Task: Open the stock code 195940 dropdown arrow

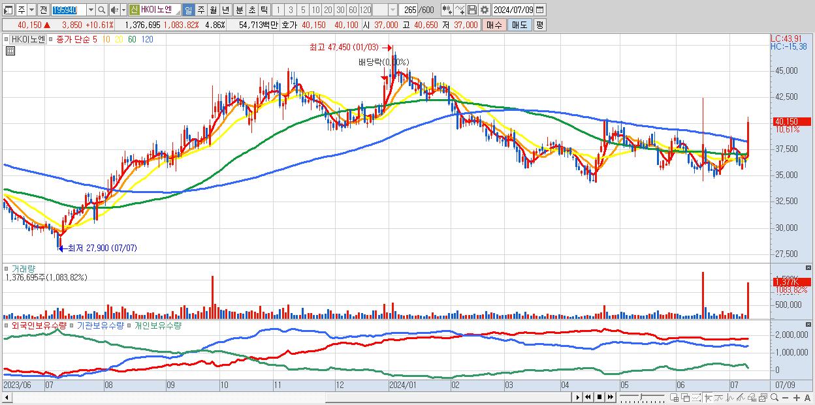Action: point(91,10)
